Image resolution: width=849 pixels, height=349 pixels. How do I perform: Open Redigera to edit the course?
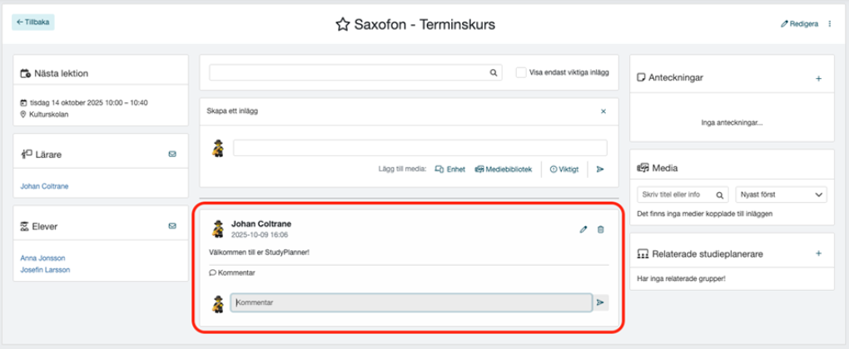[x=799, y=24]
